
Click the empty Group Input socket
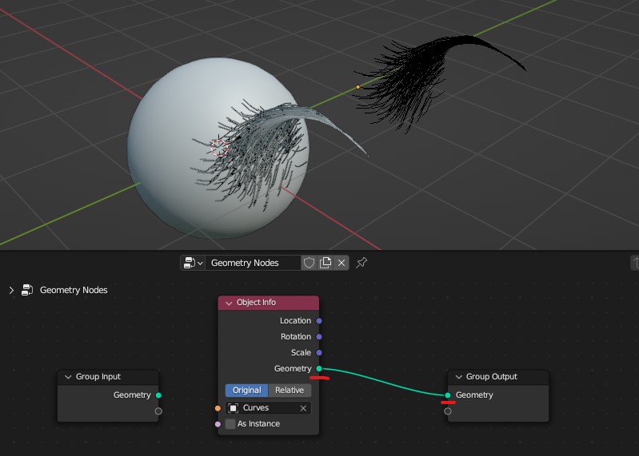pyautogui.click(x=158, y=411)
